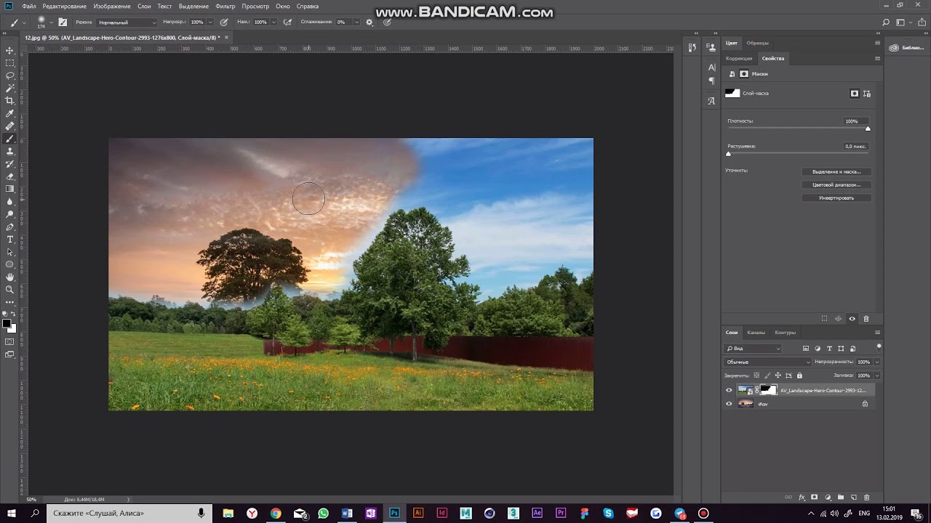Select the Type tool in toolbar

pos(9,239)
